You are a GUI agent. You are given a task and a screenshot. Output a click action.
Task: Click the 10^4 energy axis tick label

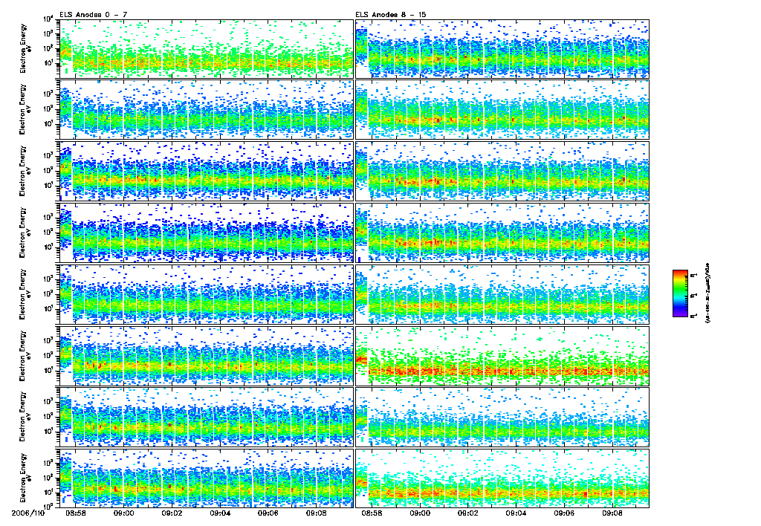click(x=48, y=19)
